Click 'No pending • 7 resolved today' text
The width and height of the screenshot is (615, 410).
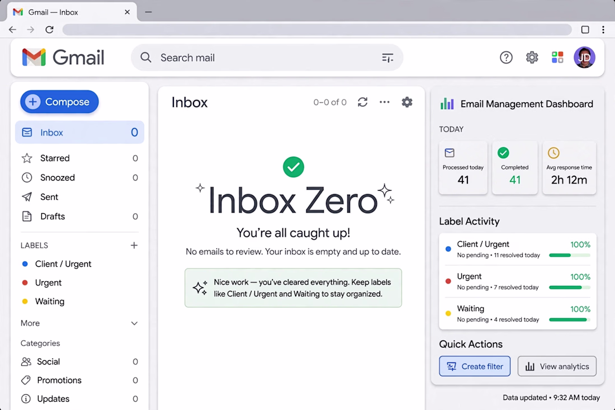pos(498,287)
